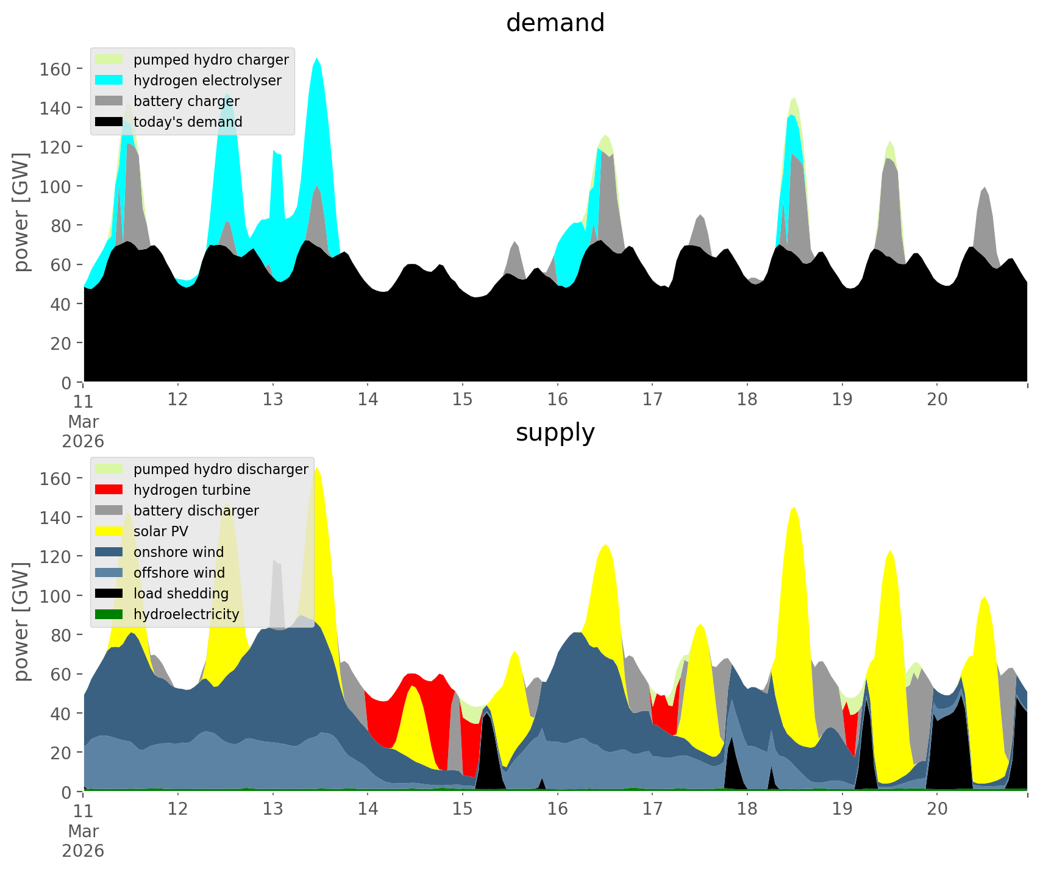
Task: Click the supply chart's 'power [GW]' axis label
Action: 21,622
